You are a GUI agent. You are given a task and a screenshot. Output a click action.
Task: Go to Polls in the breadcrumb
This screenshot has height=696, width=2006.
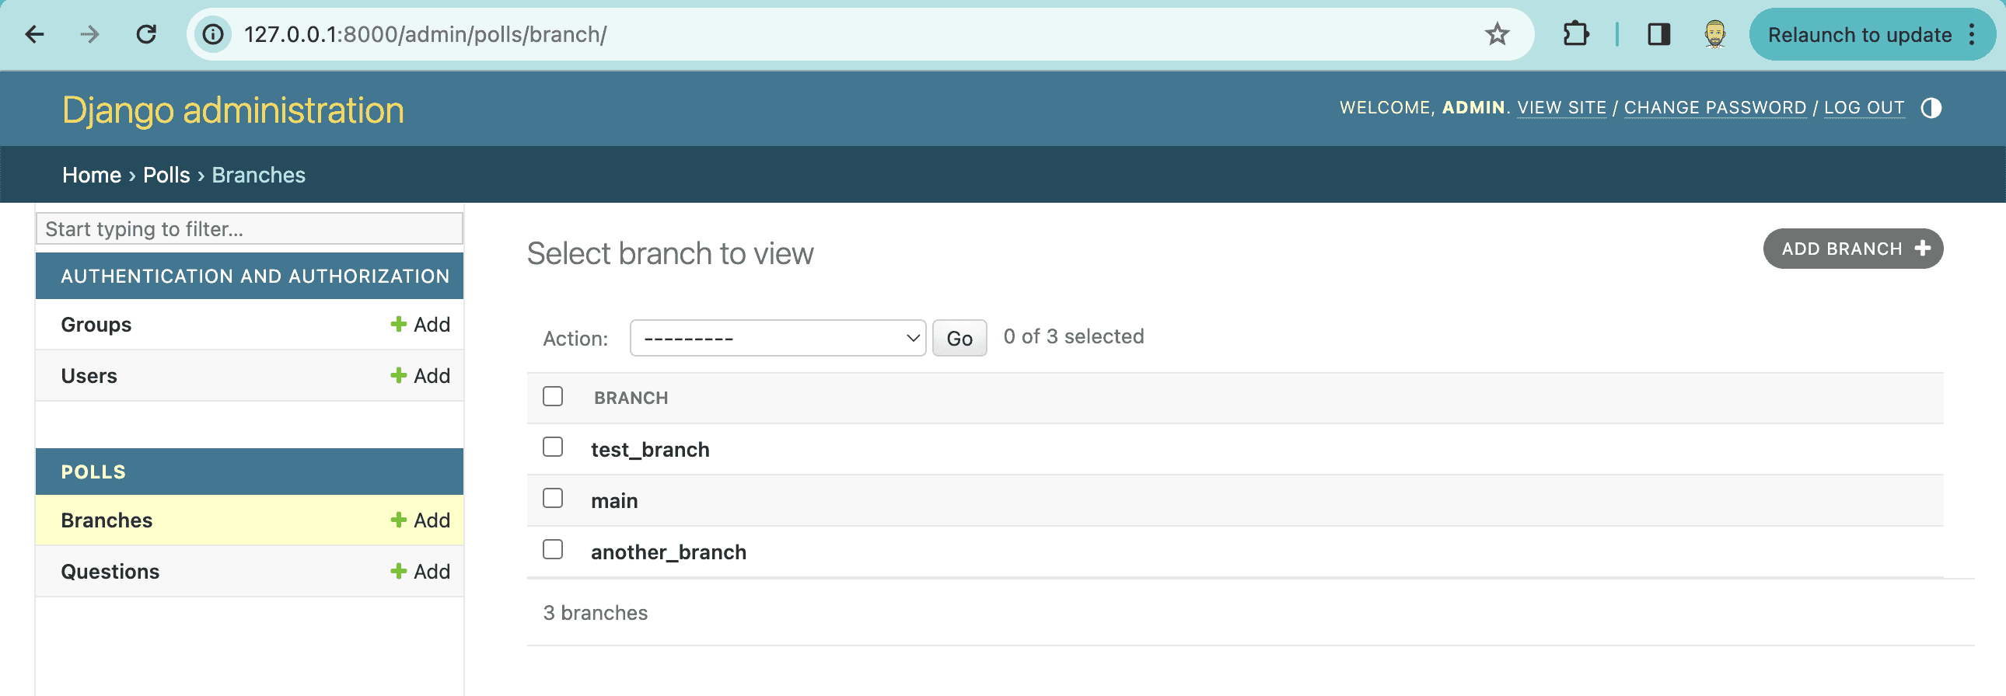click(x=166, y=175)
